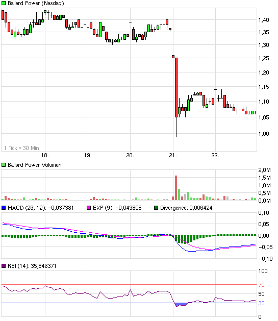
Task: Click the 1,35 price axis label
Action: (264, 32)
